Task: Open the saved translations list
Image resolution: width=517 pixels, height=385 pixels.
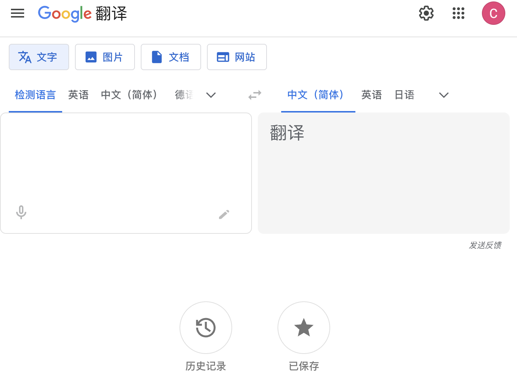Action: click(303, 328)
